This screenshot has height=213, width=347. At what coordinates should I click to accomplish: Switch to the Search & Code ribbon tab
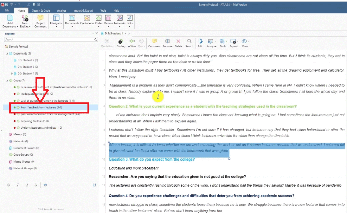point(41,10)
